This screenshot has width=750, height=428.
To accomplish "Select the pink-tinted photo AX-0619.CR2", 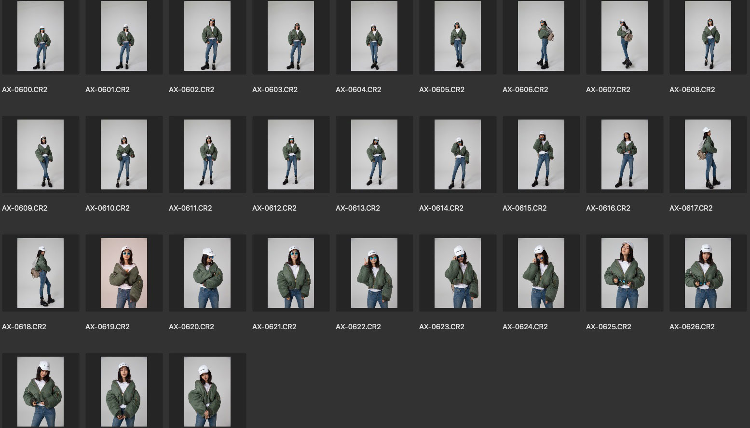I will coord(124,273).
